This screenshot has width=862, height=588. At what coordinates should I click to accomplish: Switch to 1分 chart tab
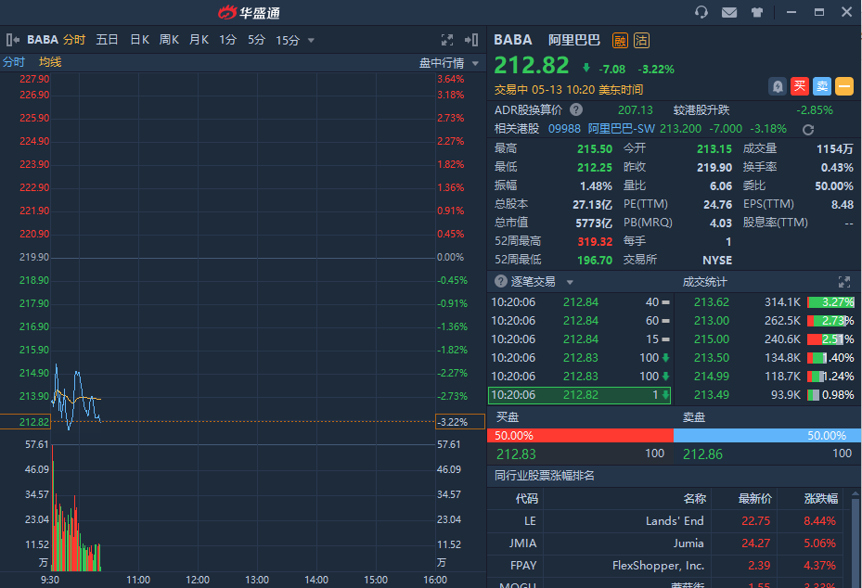click(x=227, y=40)
